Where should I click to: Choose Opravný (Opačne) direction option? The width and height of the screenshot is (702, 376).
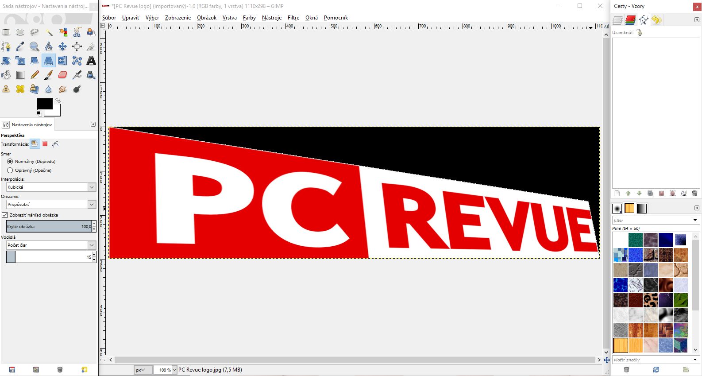pyautogui.click(x=10, y=171)
